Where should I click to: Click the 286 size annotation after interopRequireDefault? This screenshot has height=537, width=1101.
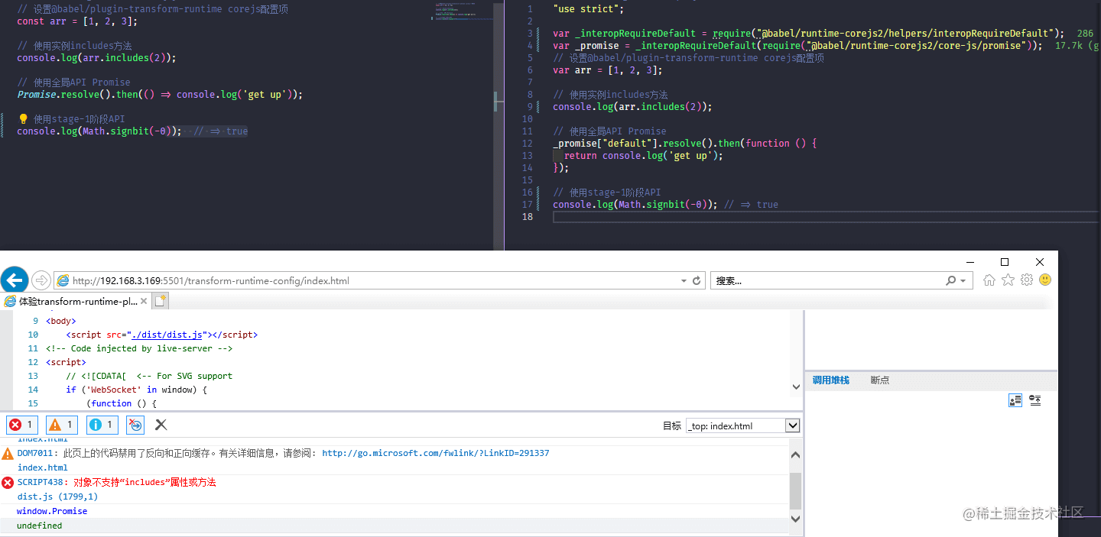1085,34
